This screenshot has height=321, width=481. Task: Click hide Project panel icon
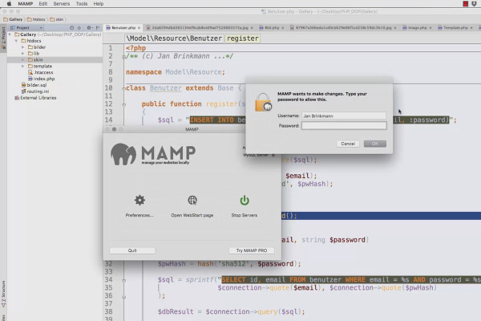coord(98,27)
